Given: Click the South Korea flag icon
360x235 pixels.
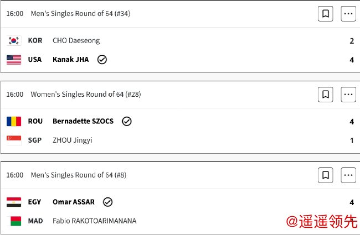Looking at the screenshot, I should (x=14, y=41).
